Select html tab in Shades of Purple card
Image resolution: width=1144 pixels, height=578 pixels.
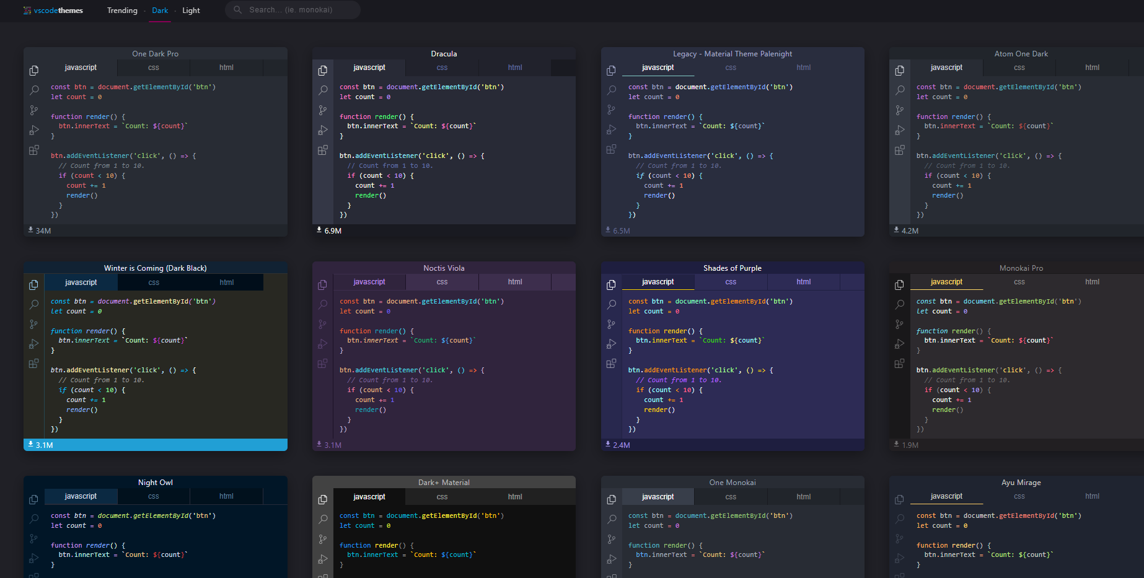(804, 282)
